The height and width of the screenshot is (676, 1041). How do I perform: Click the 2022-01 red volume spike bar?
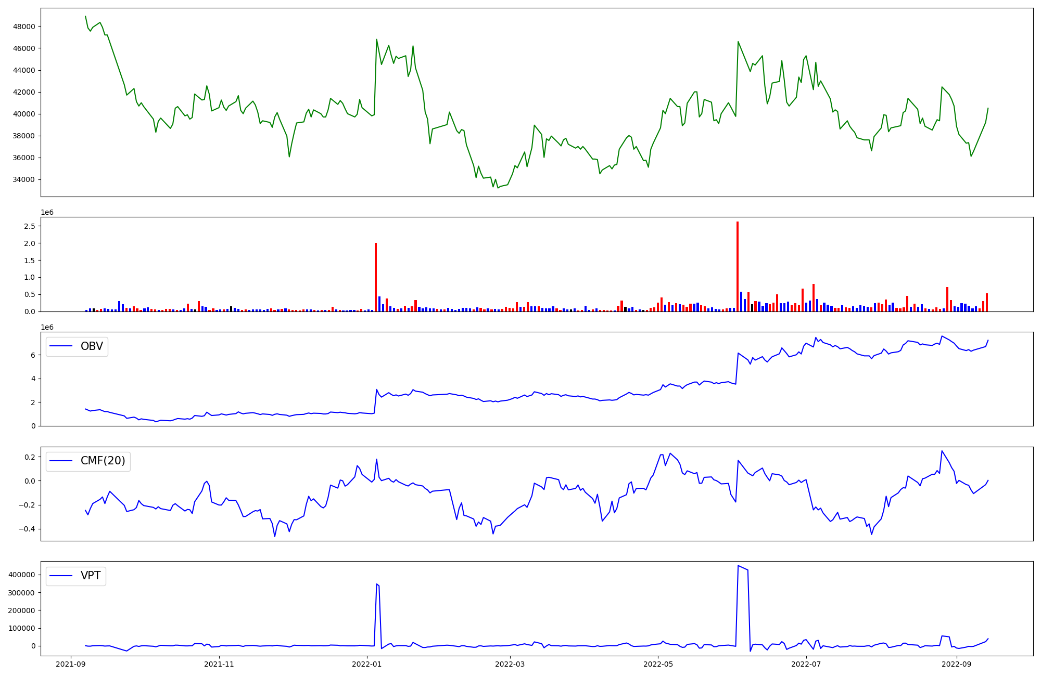tap(376, 277)
